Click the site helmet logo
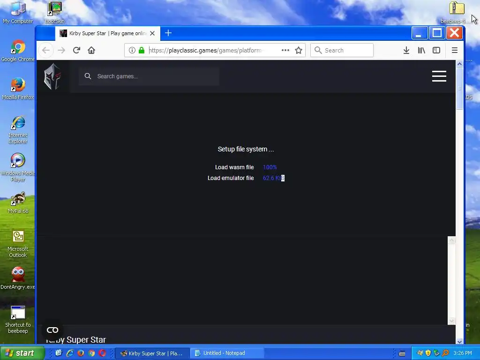480x360 pixels. (52, 76)
